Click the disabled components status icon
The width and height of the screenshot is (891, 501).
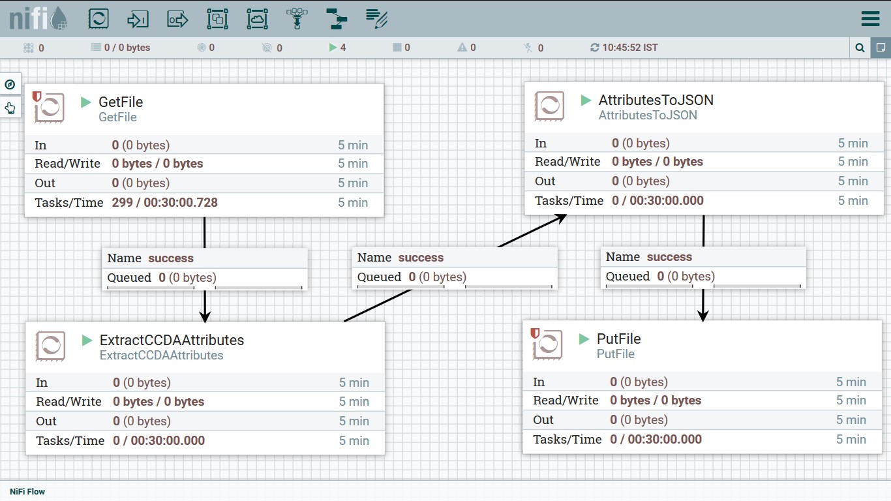coord(528,48)
